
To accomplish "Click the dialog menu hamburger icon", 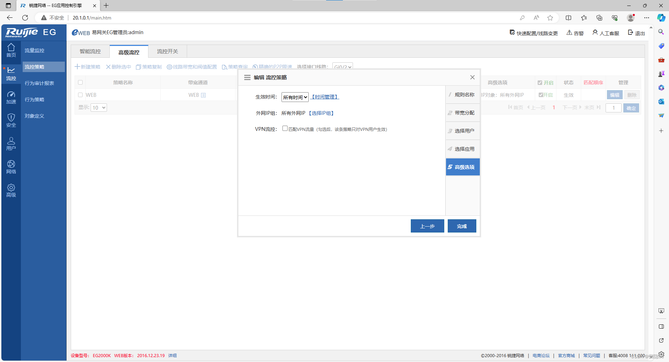I will point(247,77).
